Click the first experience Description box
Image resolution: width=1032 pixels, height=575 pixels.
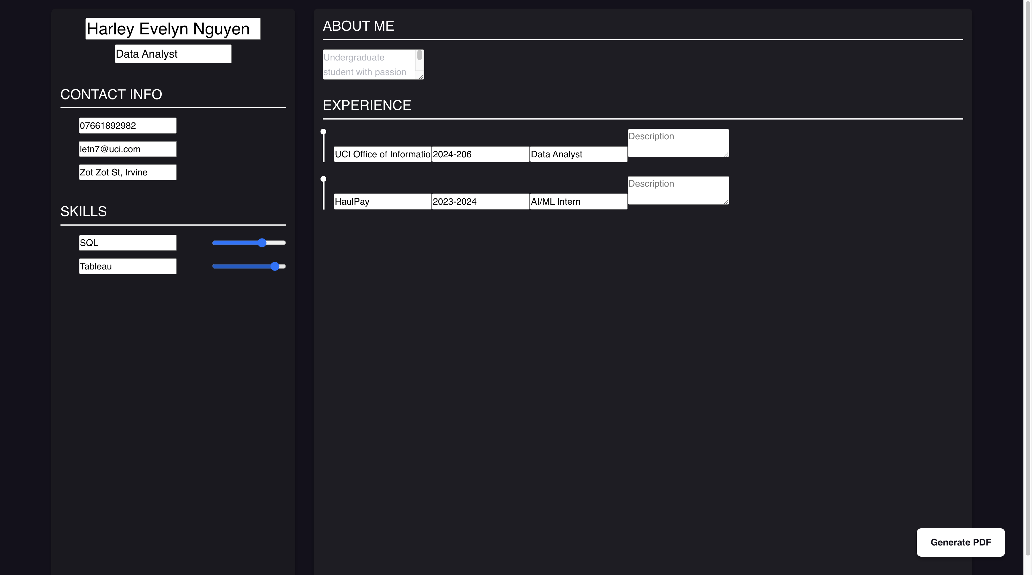coord(678,143)
